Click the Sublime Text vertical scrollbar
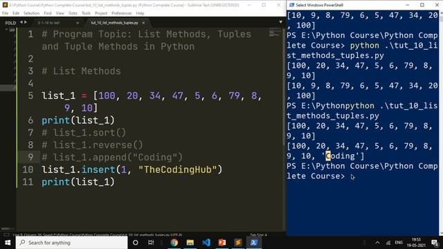Screen dimensions: 443x249 (x=283, y=88)
